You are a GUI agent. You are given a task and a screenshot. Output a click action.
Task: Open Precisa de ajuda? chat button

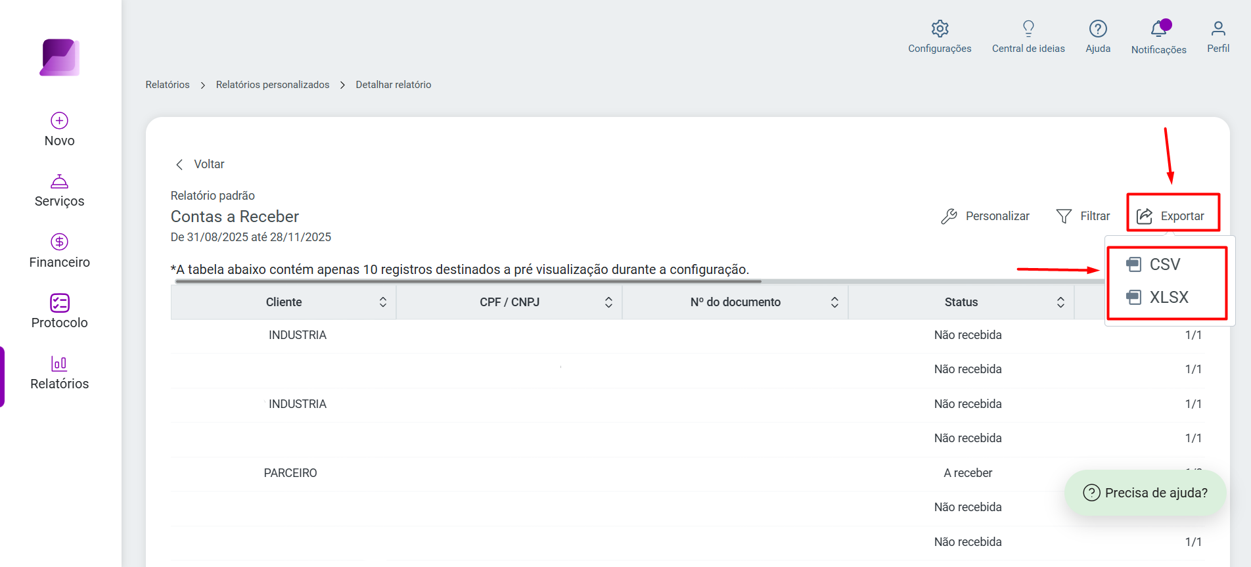(x=1145, y=493)
